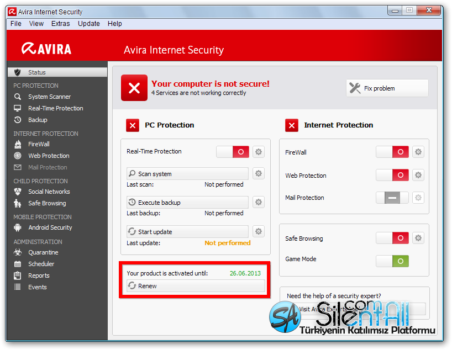
Task: Open the File menu
Action: point(16,24)
